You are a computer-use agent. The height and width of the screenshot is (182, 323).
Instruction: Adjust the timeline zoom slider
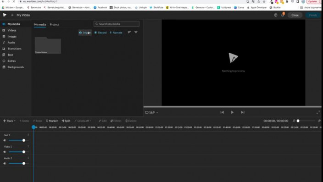(306, 121)
